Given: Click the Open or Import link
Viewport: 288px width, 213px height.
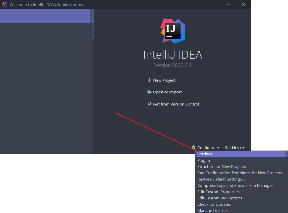Looking at the screenshot, I should [x=167, y=92].
